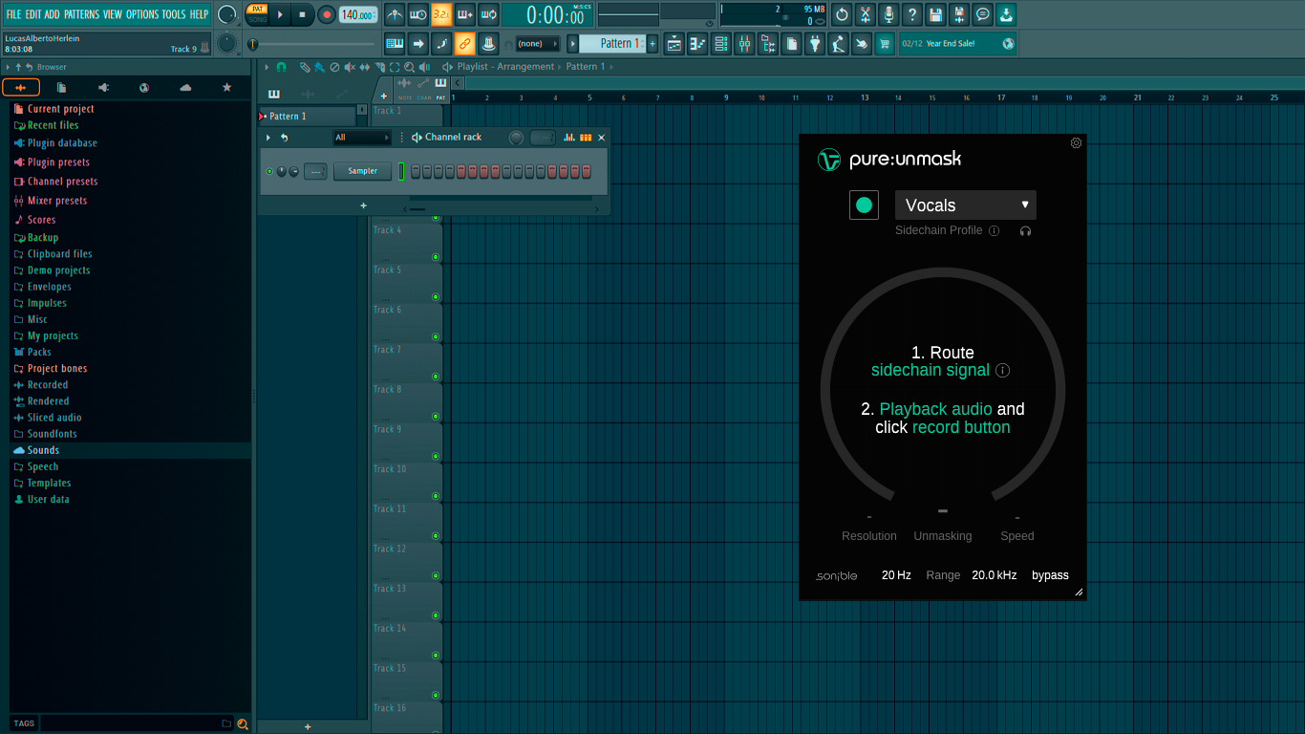Click the question mark help icon
The height and width of the screenshot is (734, 1305).
pyautogui.click(x=912, y=14)
